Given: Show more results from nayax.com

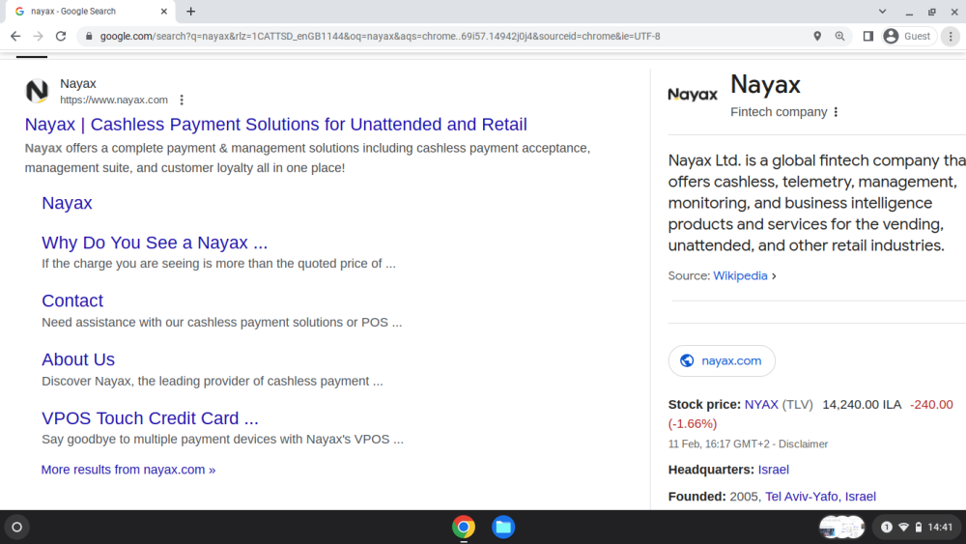Looking at the screenshot, I should click(x=128, y=470).
